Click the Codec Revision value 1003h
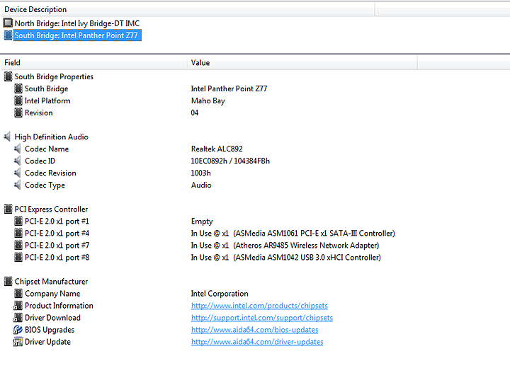 pos(200,173)
